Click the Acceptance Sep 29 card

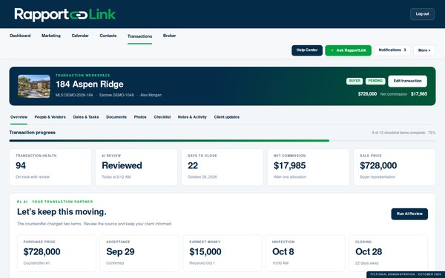pos(139,253)
